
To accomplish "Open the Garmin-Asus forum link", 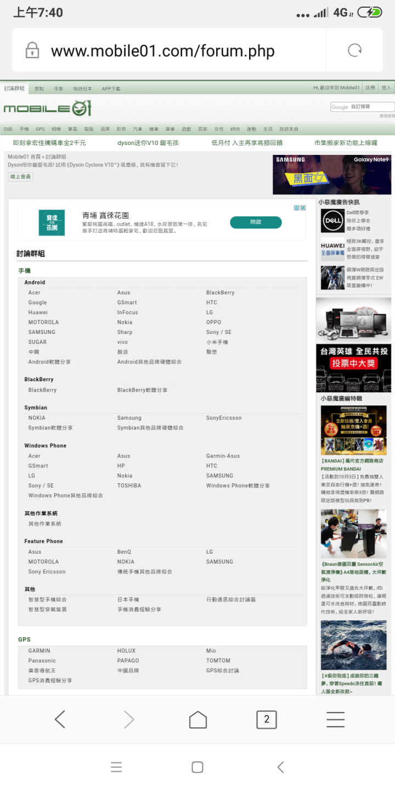I will point(223,456).
